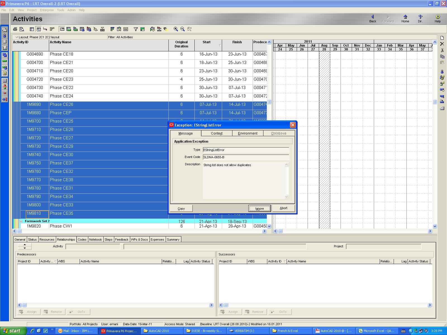447x335 pixels.
Task: Click the Predecessors pane horizontal scrollbar thumb
Action: [24, 305]
